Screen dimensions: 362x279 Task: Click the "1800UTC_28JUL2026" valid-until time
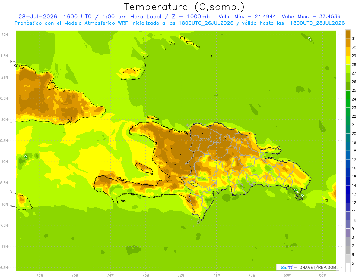pyautogui.click(x=317, y=23)
